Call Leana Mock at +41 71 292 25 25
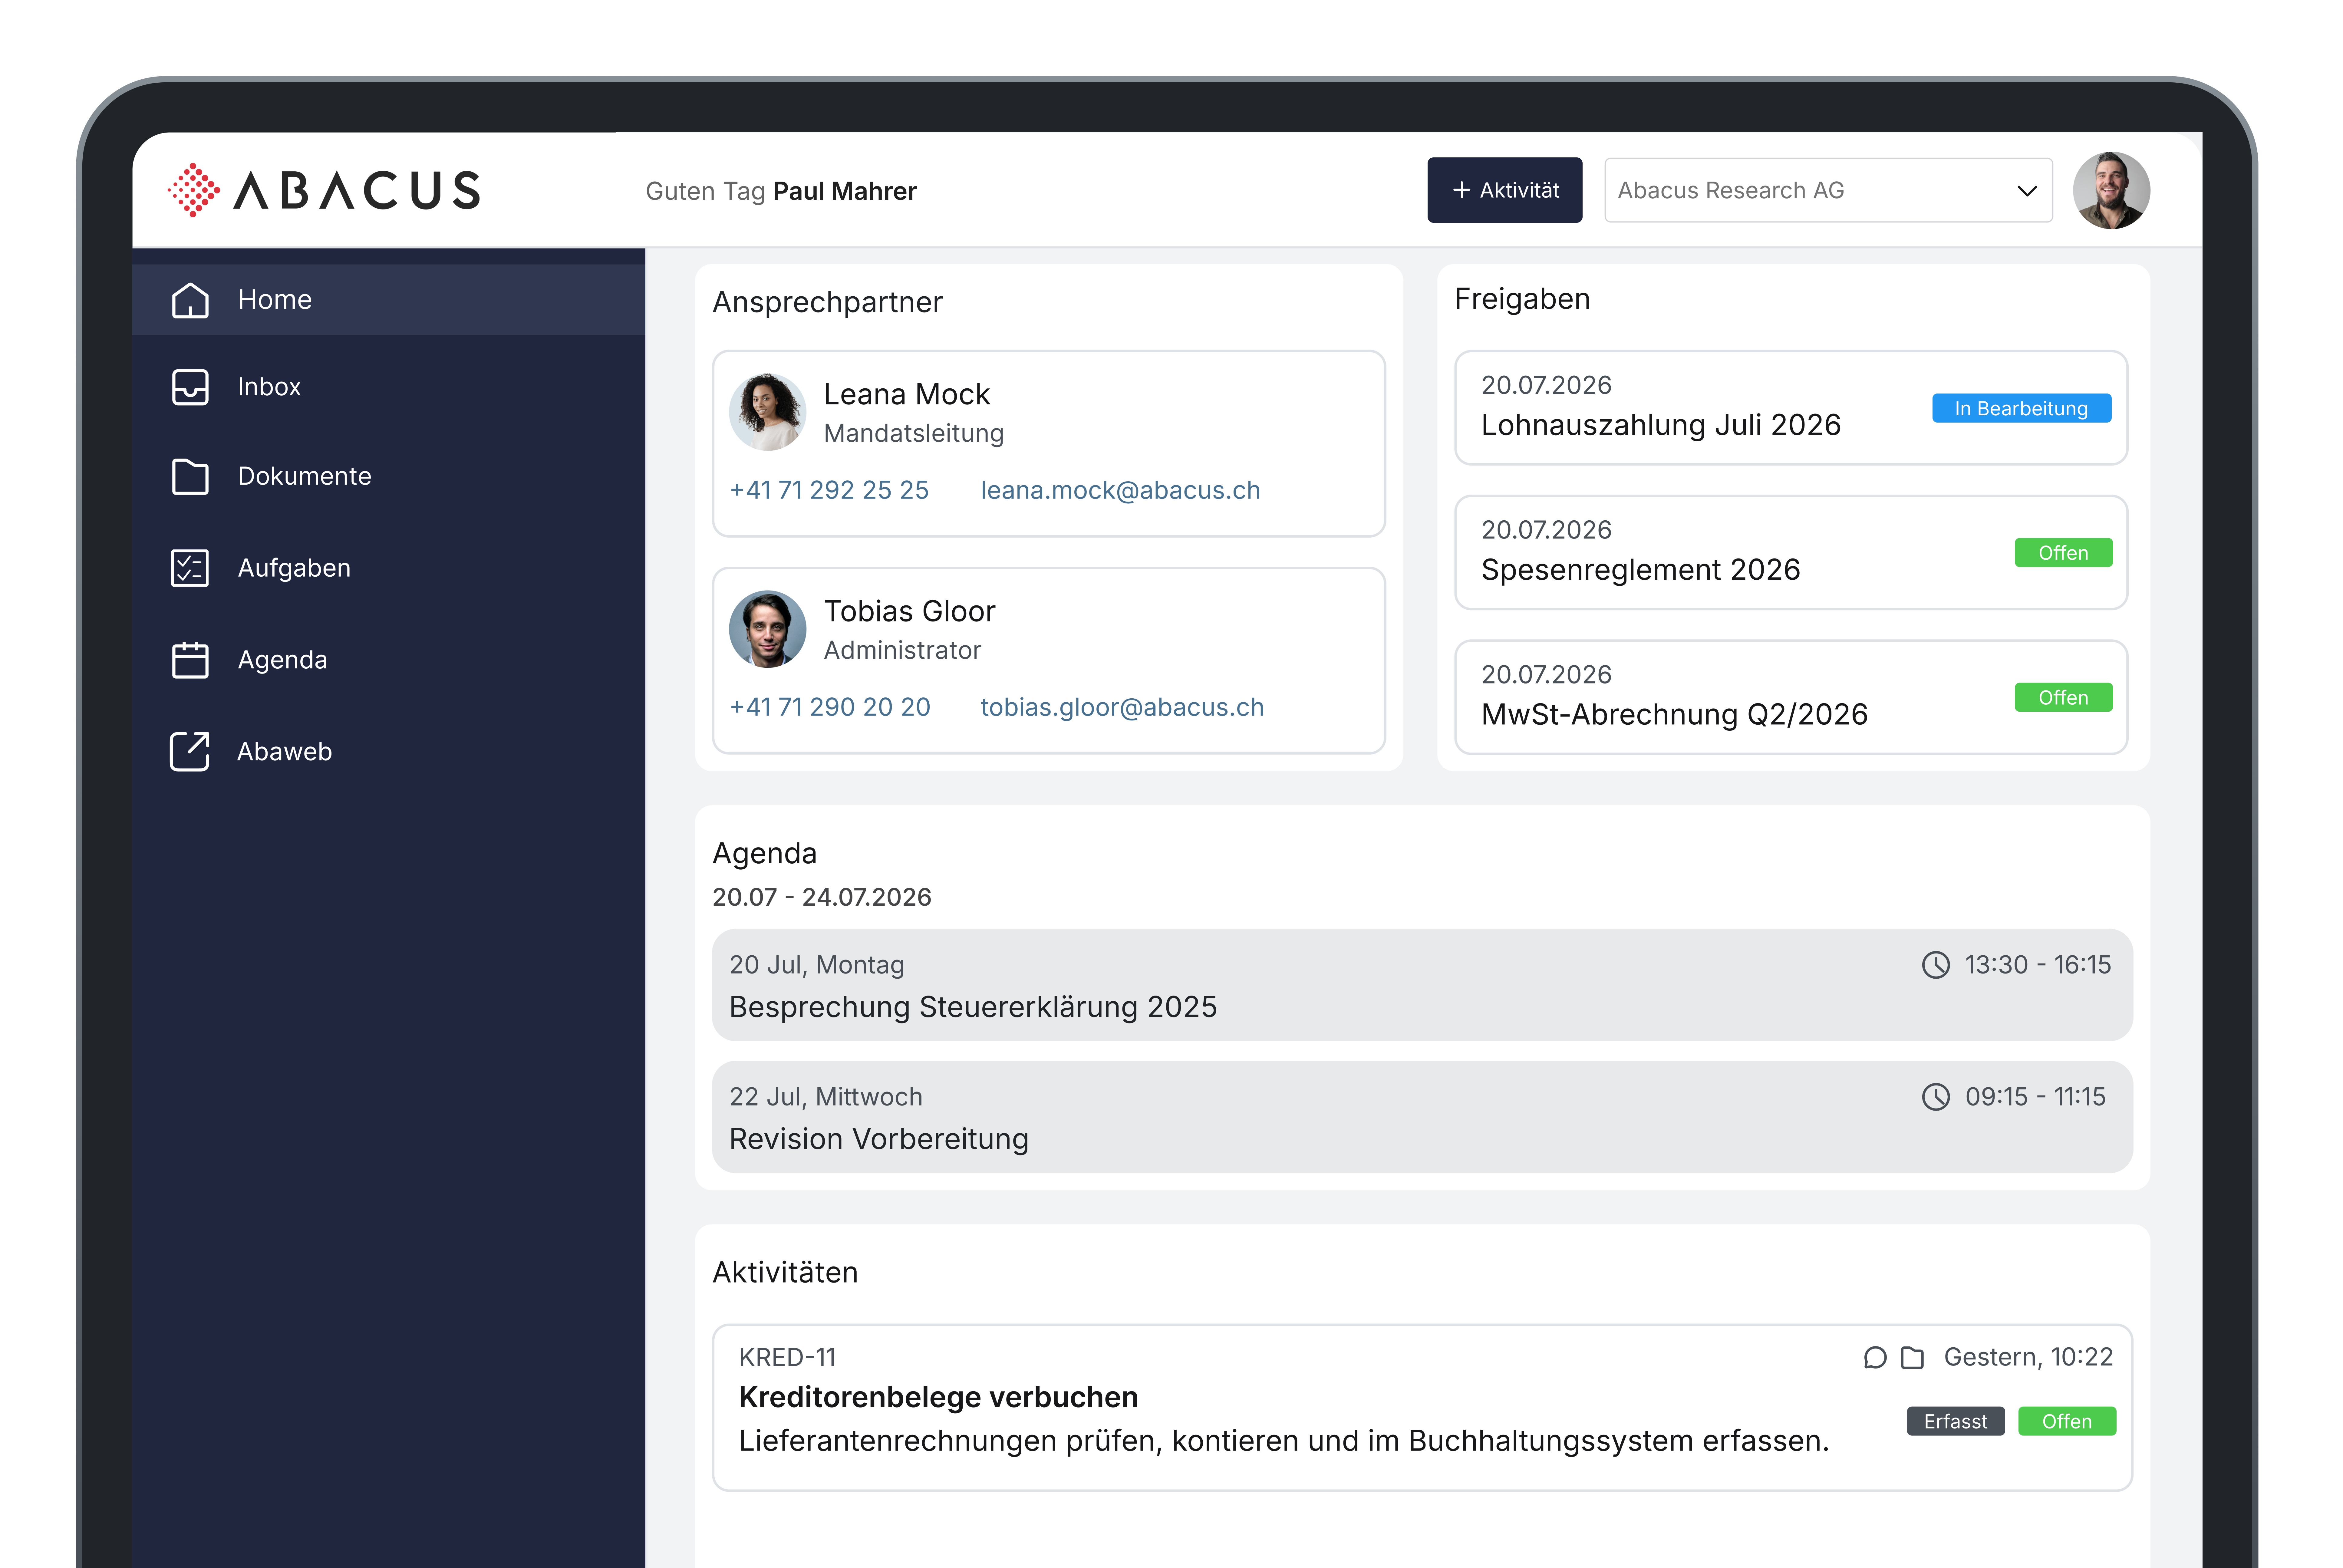Viewport: 2343px width, 1568px height. tap(830, 490)
